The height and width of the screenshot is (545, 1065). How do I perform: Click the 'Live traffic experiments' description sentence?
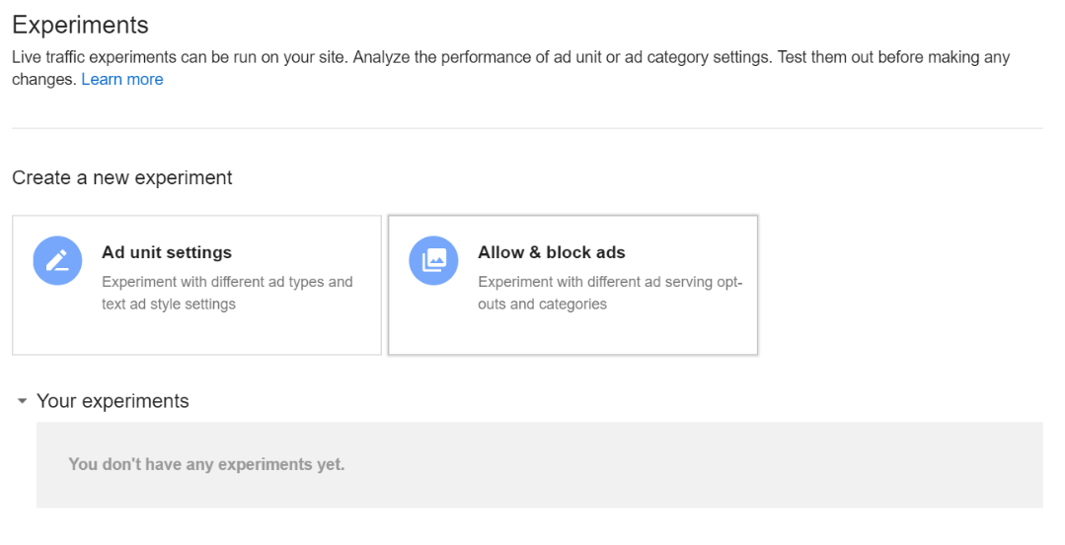pyautogui.click(x=395, y=57)
